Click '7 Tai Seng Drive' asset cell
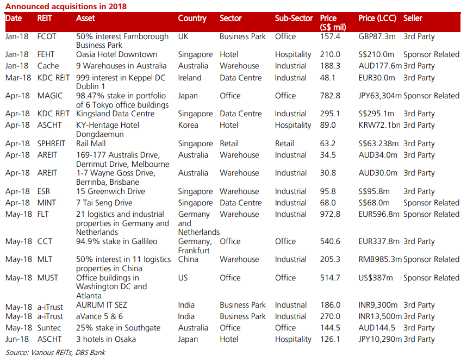467x362 pixels. click(x=104, y=203)
